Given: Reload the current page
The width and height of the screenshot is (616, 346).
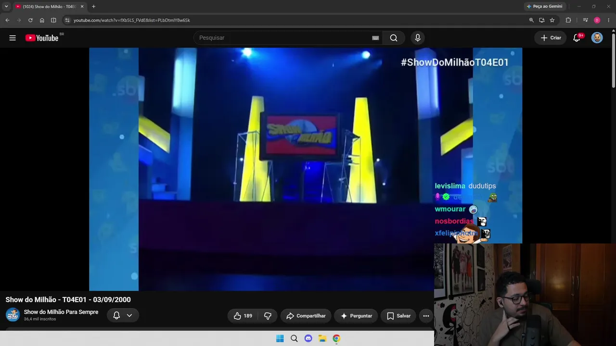Looking at the screenshot, I should click(30, 20).
